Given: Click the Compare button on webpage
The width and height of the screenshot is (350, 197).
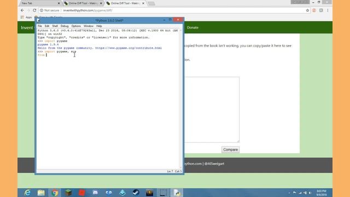Looking at the screenshot, I should coord(230,149).
